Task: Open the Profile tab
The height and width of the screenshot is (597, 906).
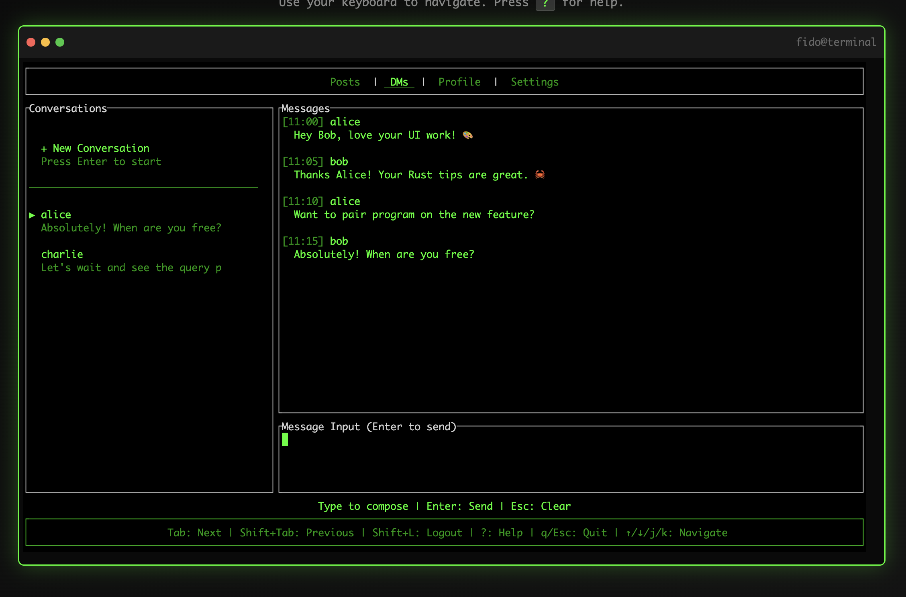Action: (x=459, y=82)
